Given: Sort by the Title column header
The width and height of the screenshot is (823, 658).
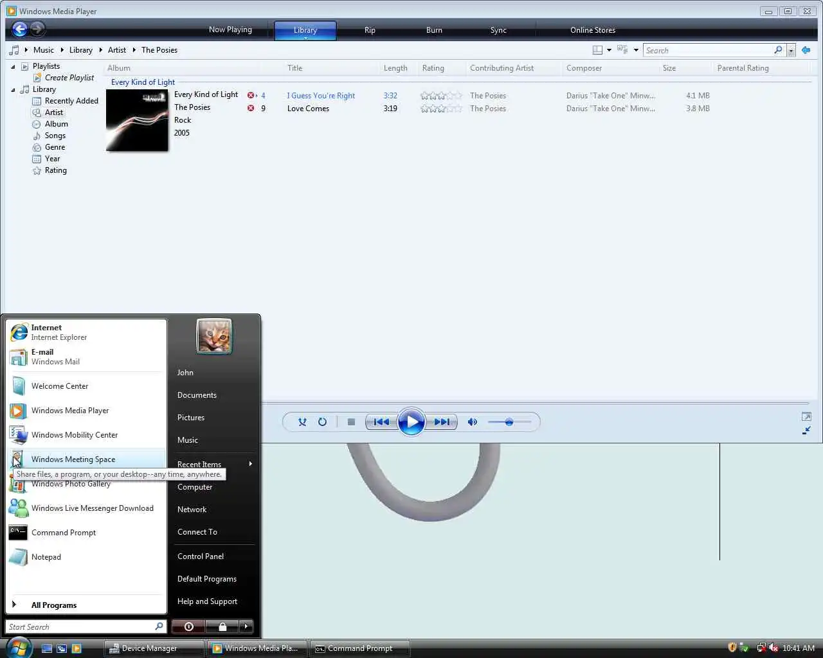Looking at the screenshot, I should [x=294, y=68].
